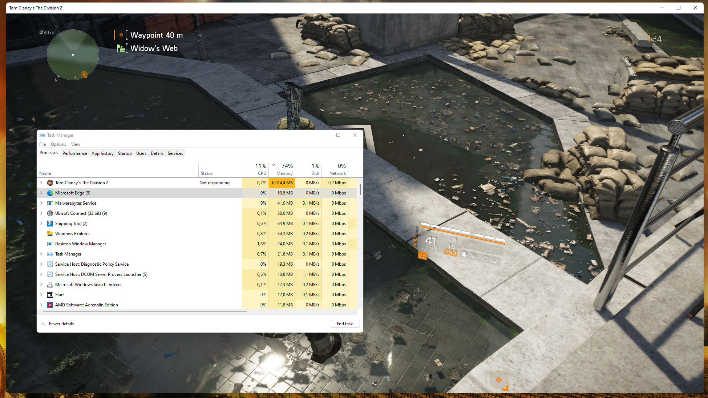
Task: Select the Windows Explorer process row
Action: 197,234
